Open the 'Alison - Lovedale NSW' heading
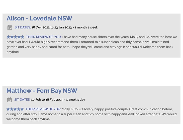The width and height of the screenshot is (183, 140). click(39, 18)
